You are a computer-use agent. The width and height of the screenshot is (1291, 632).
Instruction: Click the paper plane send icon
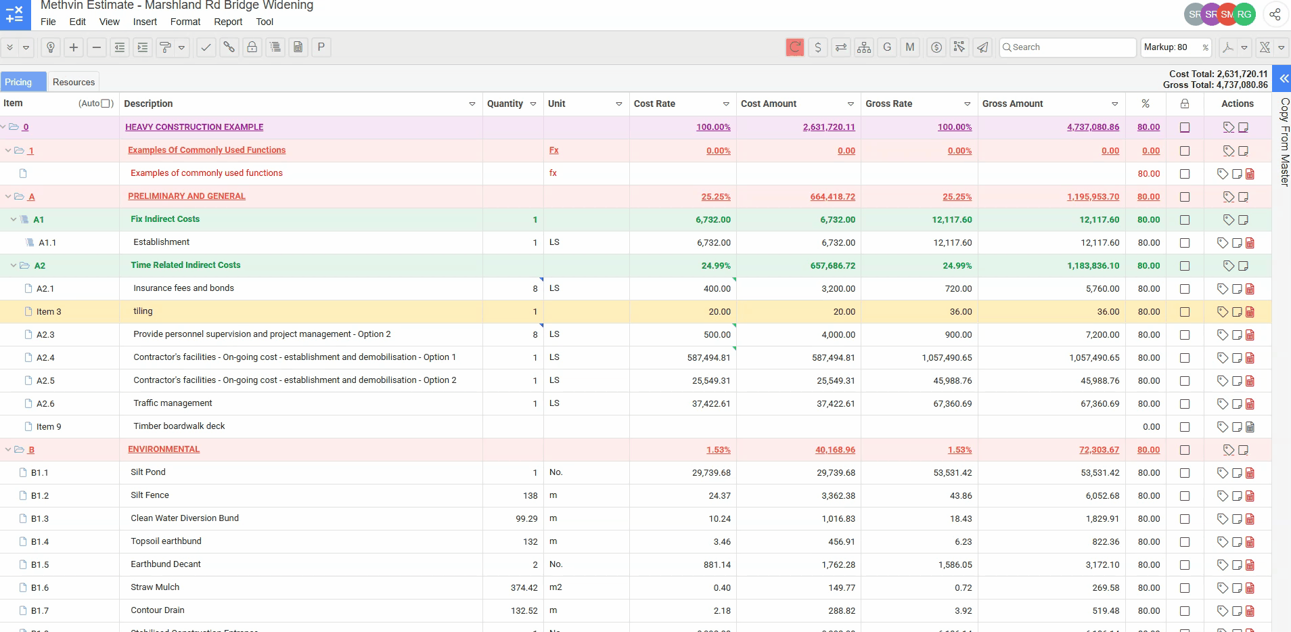[x=982, y=47]
